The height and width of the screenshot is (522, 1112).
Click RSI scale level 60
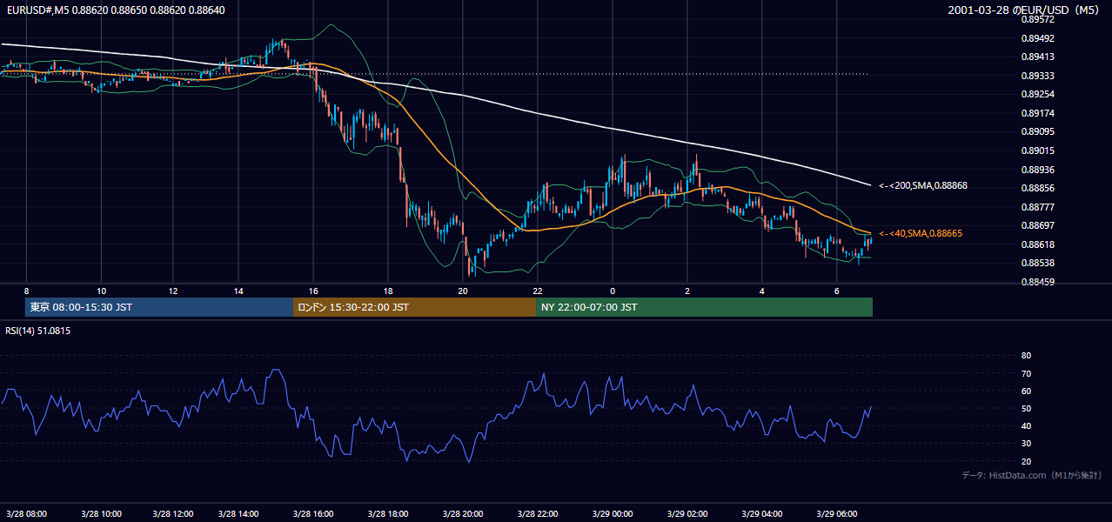pyautogui.click(x=1026, y=391)
